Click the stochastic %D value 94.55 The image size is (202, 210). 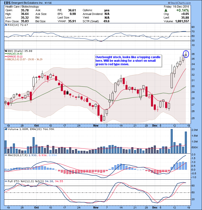[59, 181]
